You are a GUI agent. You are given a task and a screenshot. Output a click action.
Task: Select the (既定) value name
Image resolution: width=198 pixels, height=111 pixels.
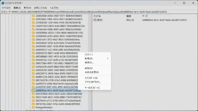coord(100,20)
